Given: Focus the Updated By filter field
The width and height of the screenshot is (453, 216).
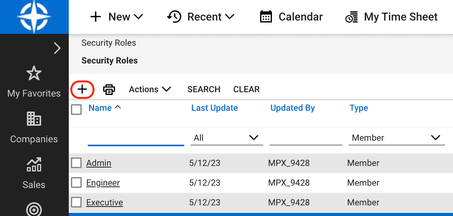Looking at the screenshot, I should (x=306, y=138).
